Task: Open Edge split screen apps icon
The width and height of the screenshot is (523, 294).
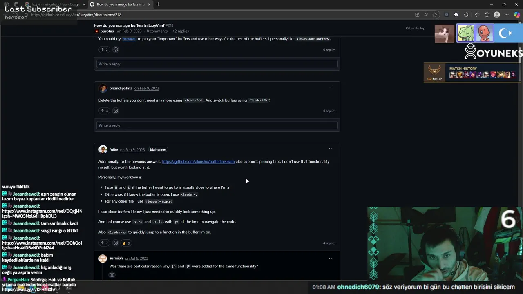Action: coord(417,15)
